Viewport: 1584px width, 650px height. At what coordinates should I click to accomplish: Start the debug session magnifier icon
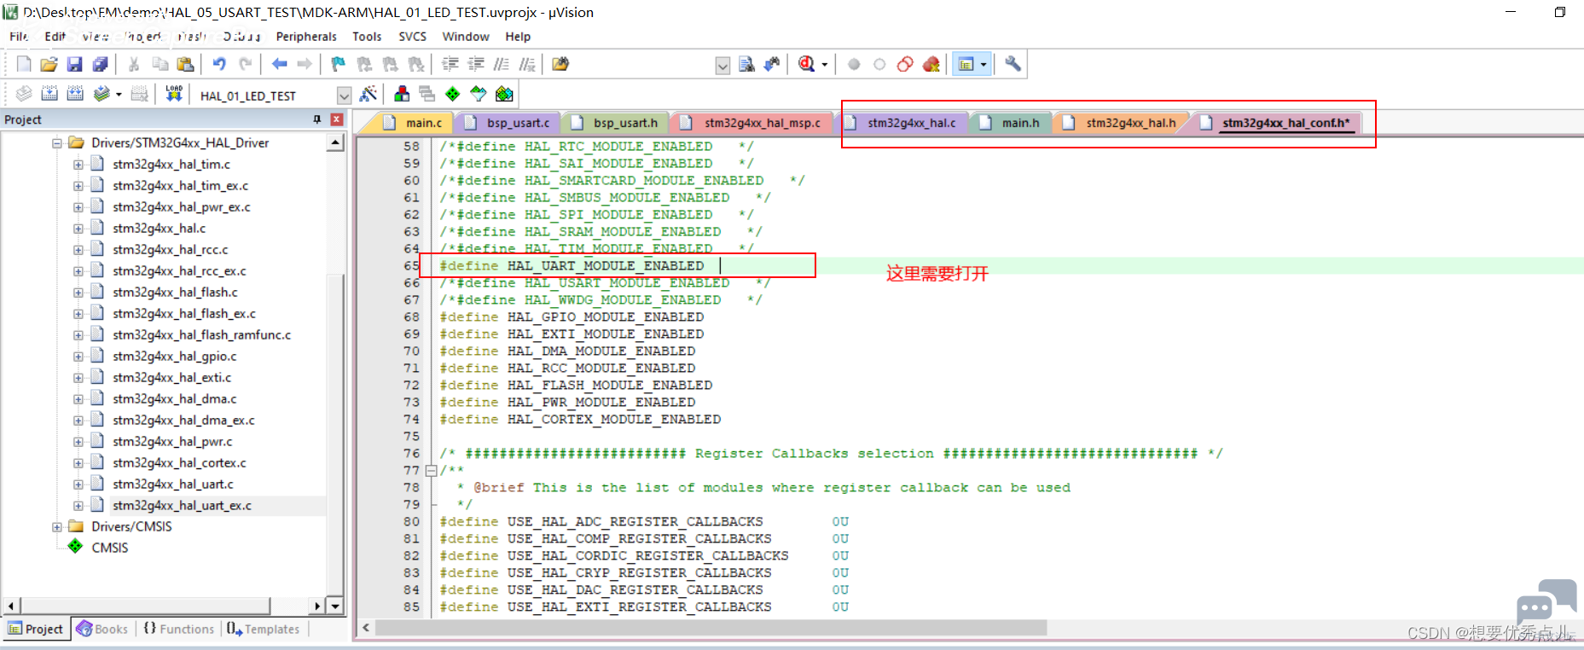807,64
